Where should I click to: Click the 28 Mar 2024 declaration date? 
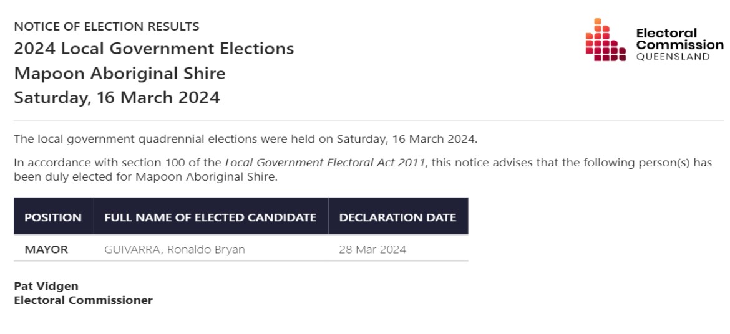[372, 249]
